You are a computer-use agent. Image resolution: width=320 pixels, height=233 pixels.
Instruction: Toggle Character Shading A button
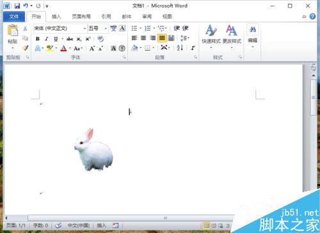tap(113, 49)
